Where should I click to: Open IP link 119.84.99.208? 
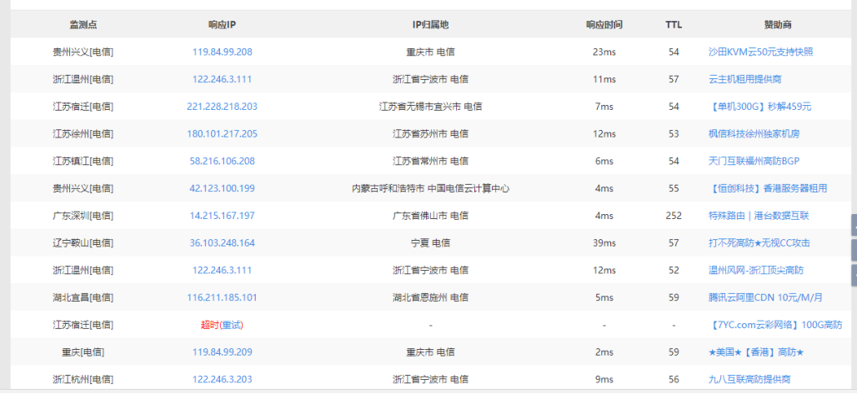click(x=222, y=52)
